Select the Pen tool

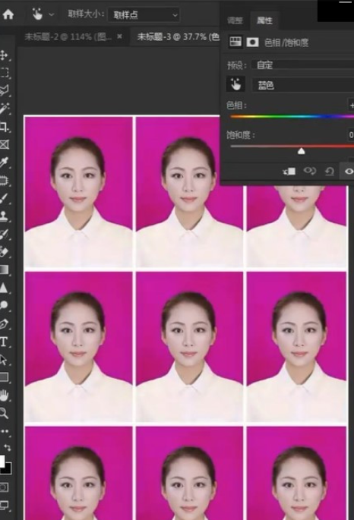click(4, 323)
